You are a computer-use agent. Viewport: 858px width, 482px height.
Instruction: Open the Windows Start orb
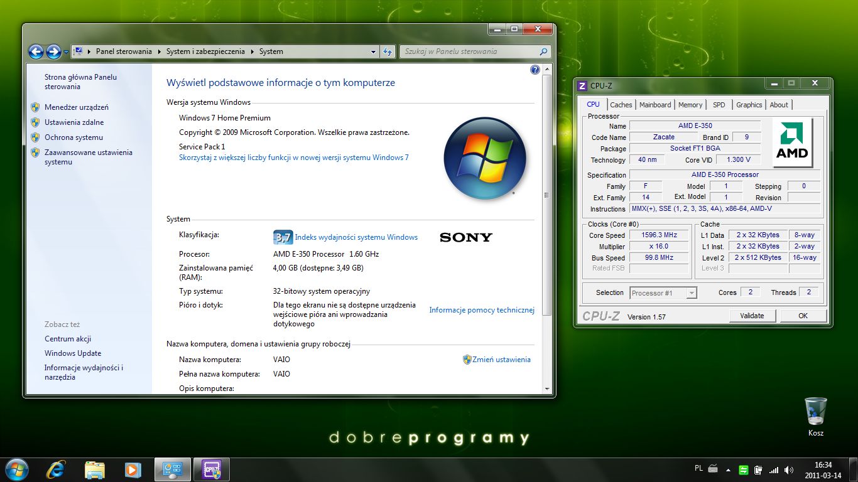(x=16, y=469)
